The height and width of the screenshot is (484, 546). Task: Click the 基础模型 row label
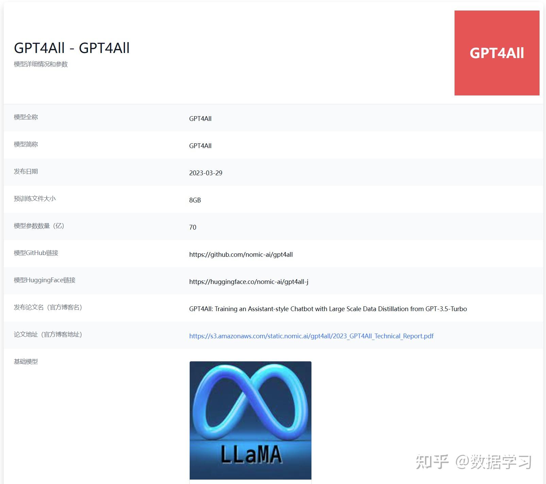(x=25, y=362)
